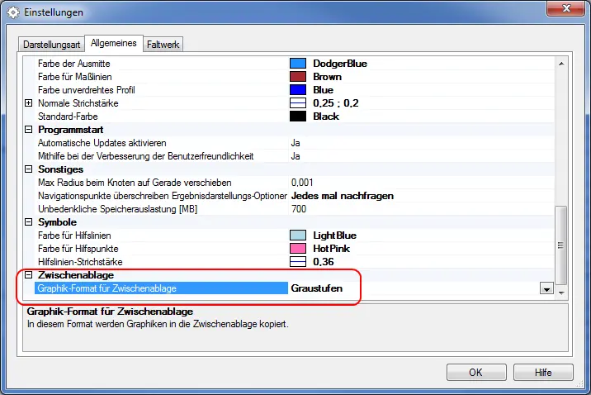This screenshot has height=395, width=591.
Task: Click the line-width icon for Normale Strichstärke
Action: pyautogui.click(x=298, y=103)
